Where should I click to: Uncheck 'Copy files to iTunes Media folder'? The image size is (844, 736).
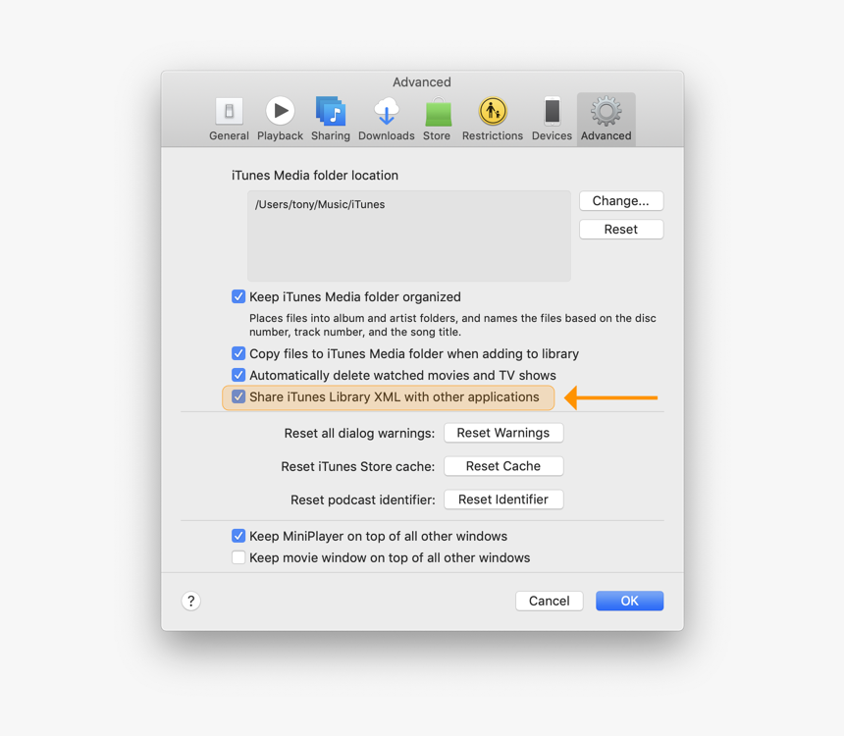tap(238, 353)
